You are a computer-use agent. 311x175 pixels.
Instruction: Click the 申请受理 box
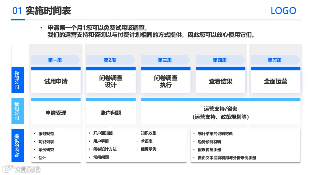[56, 111]
